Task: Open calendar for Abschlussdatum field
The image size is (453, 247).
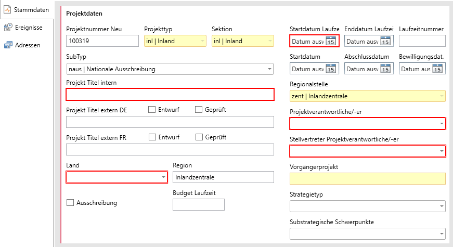Action: pos(385,69)
